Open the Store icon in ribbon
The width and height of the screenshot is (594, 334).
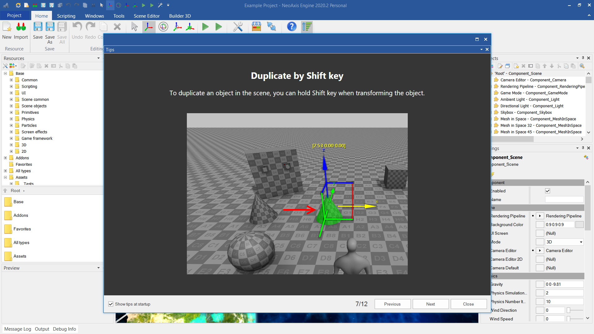pos(256,27)
